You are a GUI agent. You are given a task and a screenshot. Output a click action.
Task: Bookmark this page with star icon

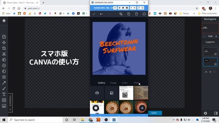[197, 8]
